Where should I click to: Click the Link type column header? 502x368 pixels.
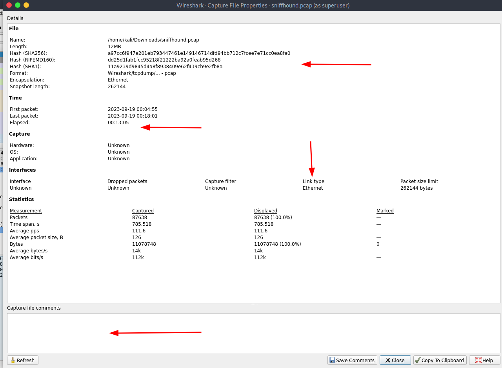pyautogui.click(x=313, y=181)
